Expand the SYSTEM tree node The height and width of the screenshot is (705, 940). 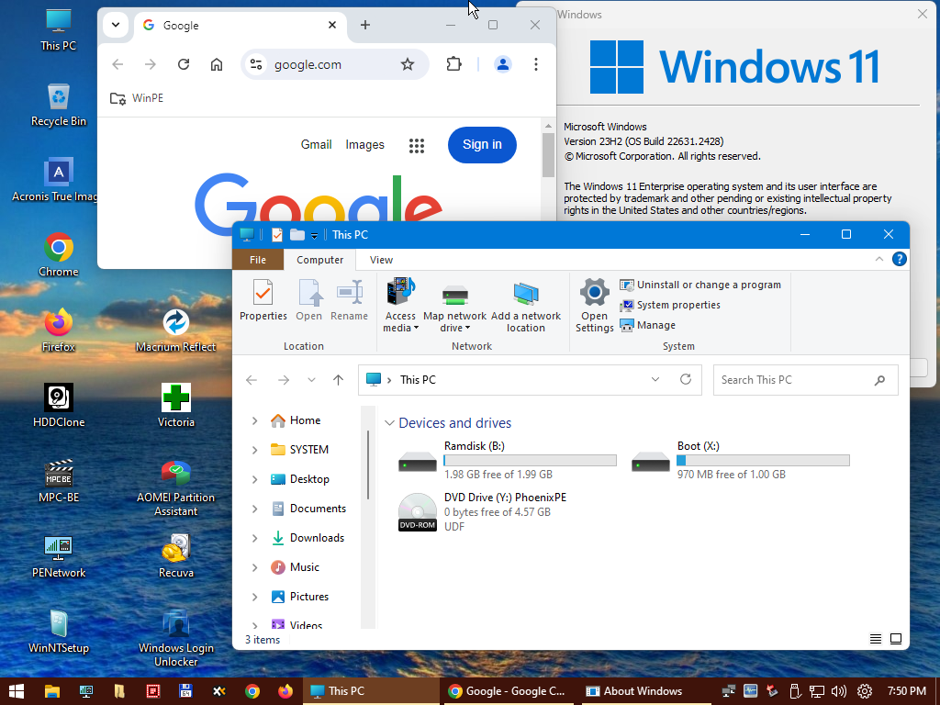coord(255,450)
